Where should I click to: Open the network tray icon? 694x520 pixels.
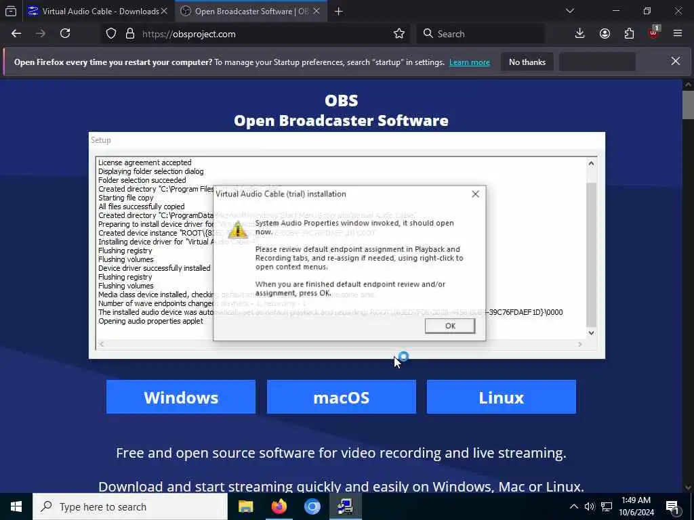[x=607, y=506]
